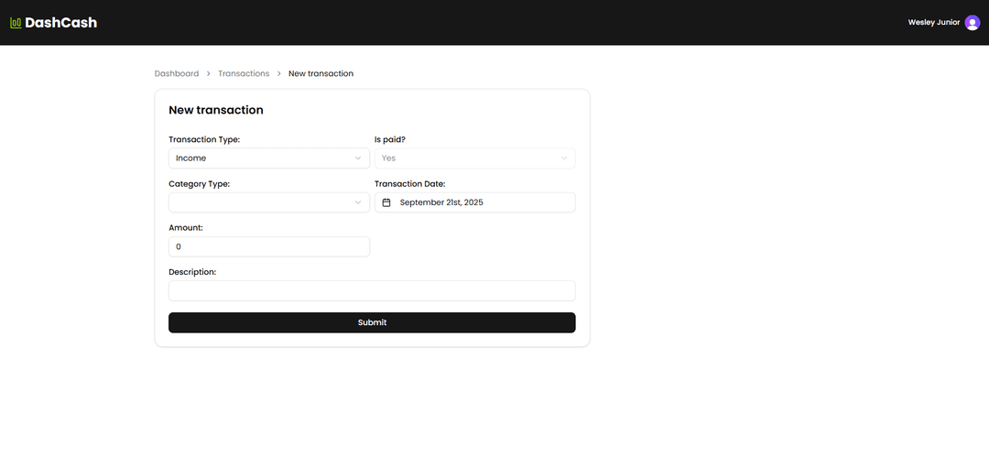Open the purple user avatar icon
Screen dimensions: 989x468
[x=972, y=23]
